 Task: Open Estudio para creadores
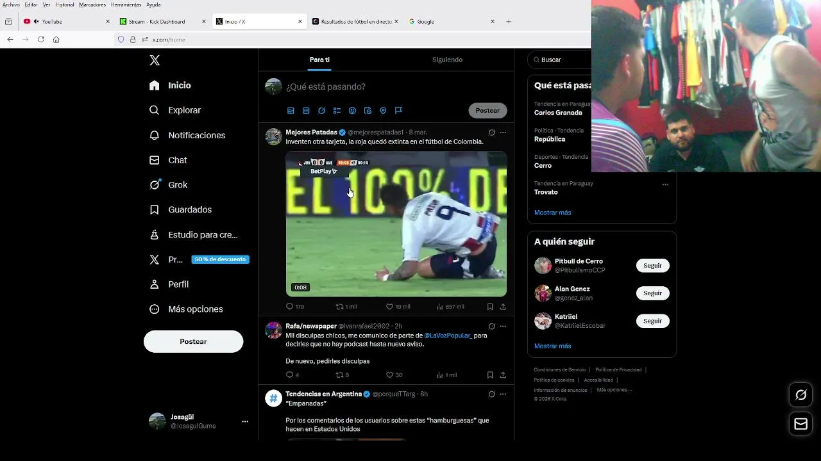click(x=193, y=234)
